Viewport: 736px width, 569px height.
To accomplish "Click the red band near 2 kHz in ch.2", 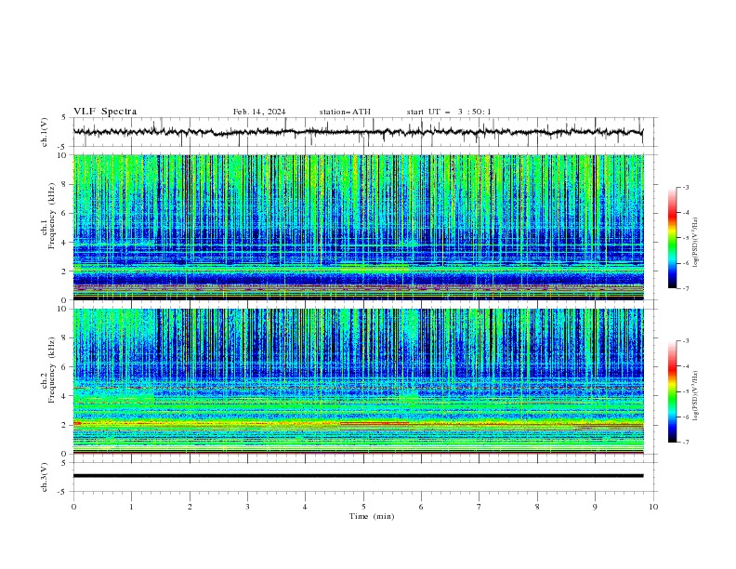I will (375, 423).
